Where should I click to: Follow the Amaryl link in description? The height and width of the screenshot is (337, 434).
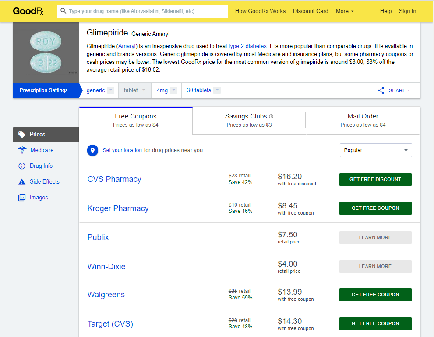coord(127,46)
